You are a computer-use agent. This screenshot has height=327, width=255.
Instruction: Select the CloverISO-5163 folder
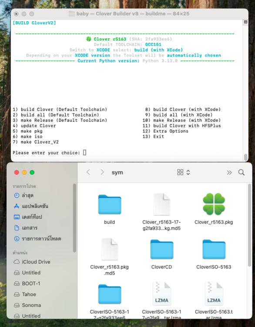(x=214, y=249)
